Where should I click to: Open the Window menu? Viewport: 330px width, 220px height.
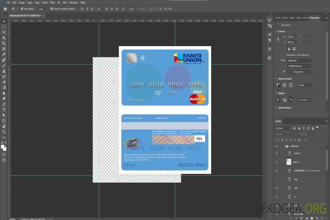[74, 2]
